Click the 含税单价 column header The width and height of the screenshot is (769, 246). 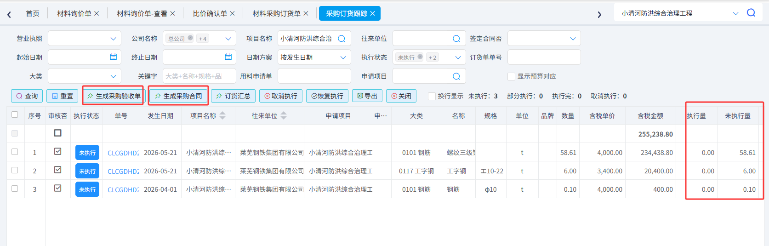(x=602, y=116)
